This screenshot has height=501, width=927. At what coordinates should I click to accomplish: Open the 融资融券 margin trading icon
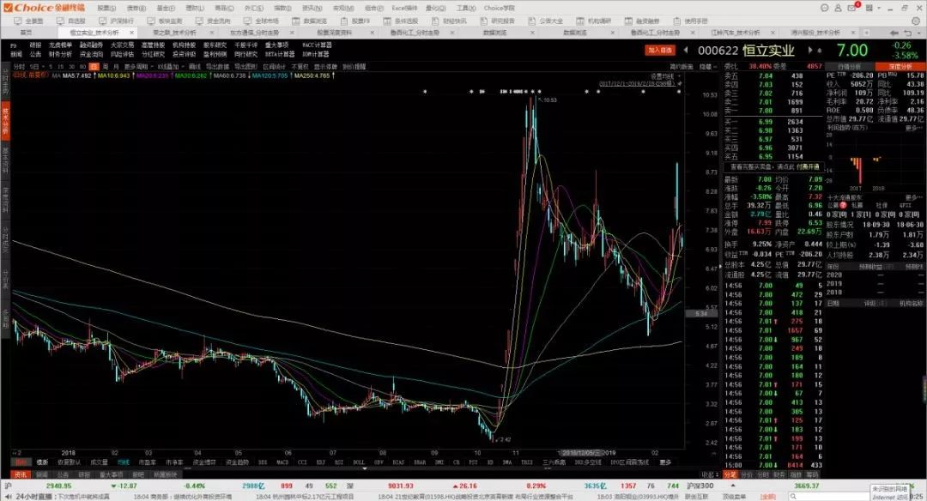pyautogui.click(x=628, y=21)
